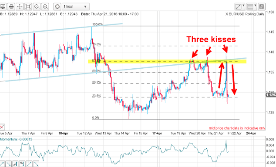The width and height of the screenshot is (276, 167).
Task: Click the monitor chart display icon
Action: (x=3, y=7)
